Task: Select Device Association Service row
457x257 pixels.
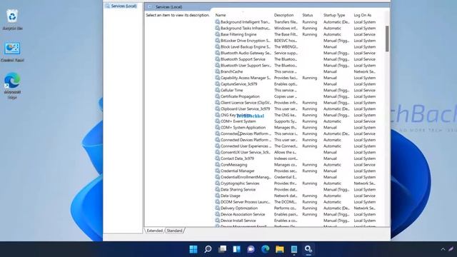Action: (296, 214)
